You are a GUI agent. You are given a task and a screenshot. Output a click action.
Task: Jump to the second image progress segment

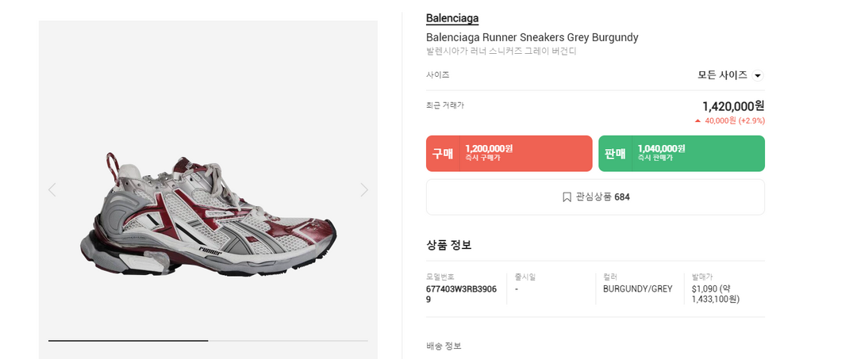tap(288, 340)
